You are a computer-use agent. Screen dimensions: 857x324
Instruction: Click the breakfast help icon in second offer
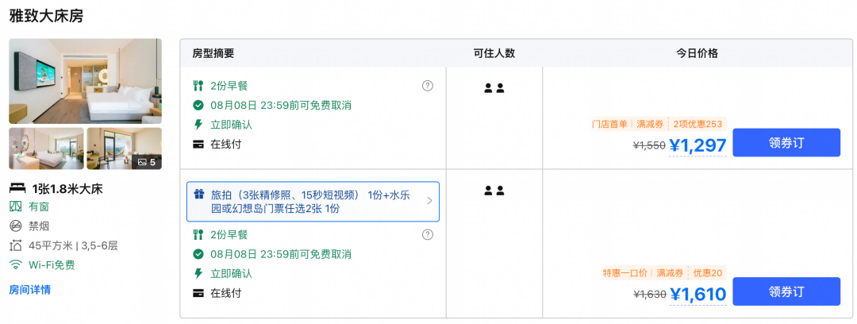tap(428, 235)
